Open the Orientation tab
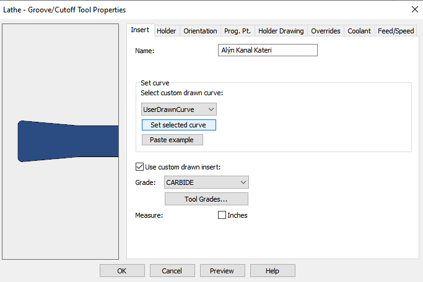 (x=200, y=31)
